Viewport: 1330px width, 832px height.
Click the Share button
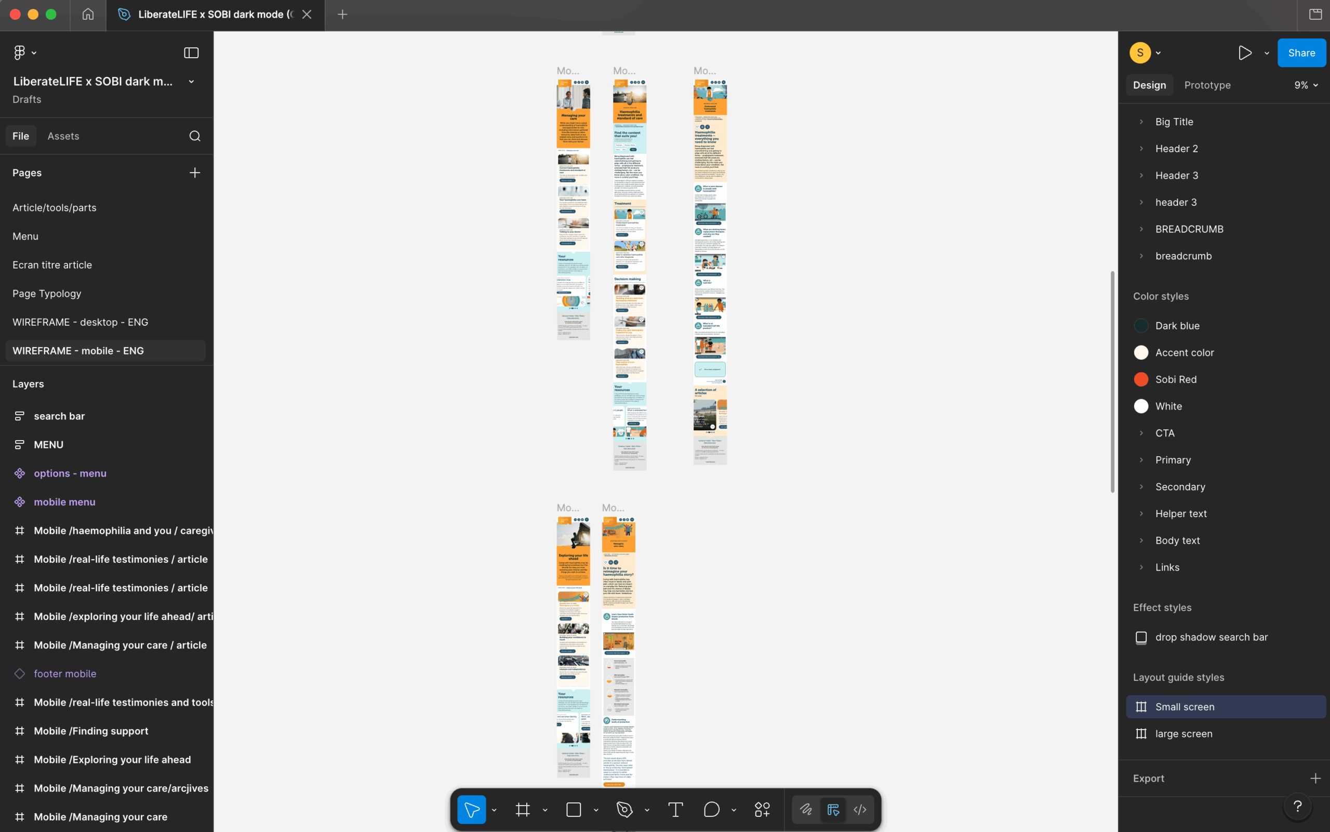(x=1301, y=53)
